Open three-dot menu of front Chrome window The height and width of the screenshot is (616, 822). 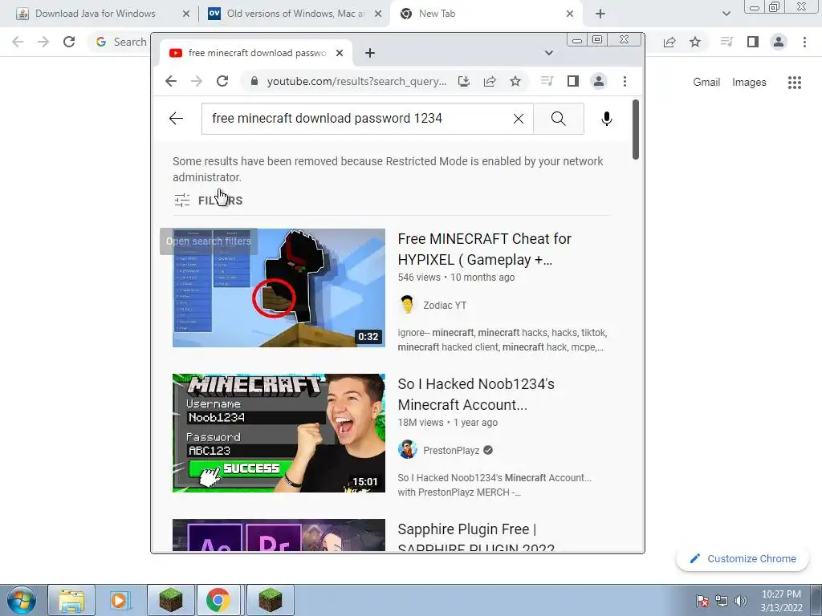(625, 81)
